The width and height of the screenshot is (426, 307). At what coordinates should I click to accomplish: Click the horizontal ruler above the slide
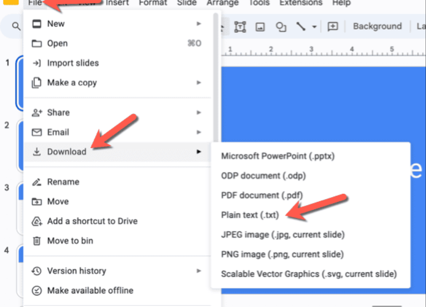[x=322, y=50]
